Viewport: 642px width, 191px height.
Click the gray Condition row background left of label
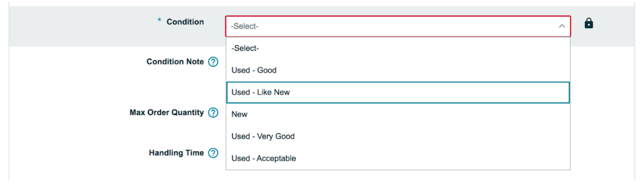point(81,26)
